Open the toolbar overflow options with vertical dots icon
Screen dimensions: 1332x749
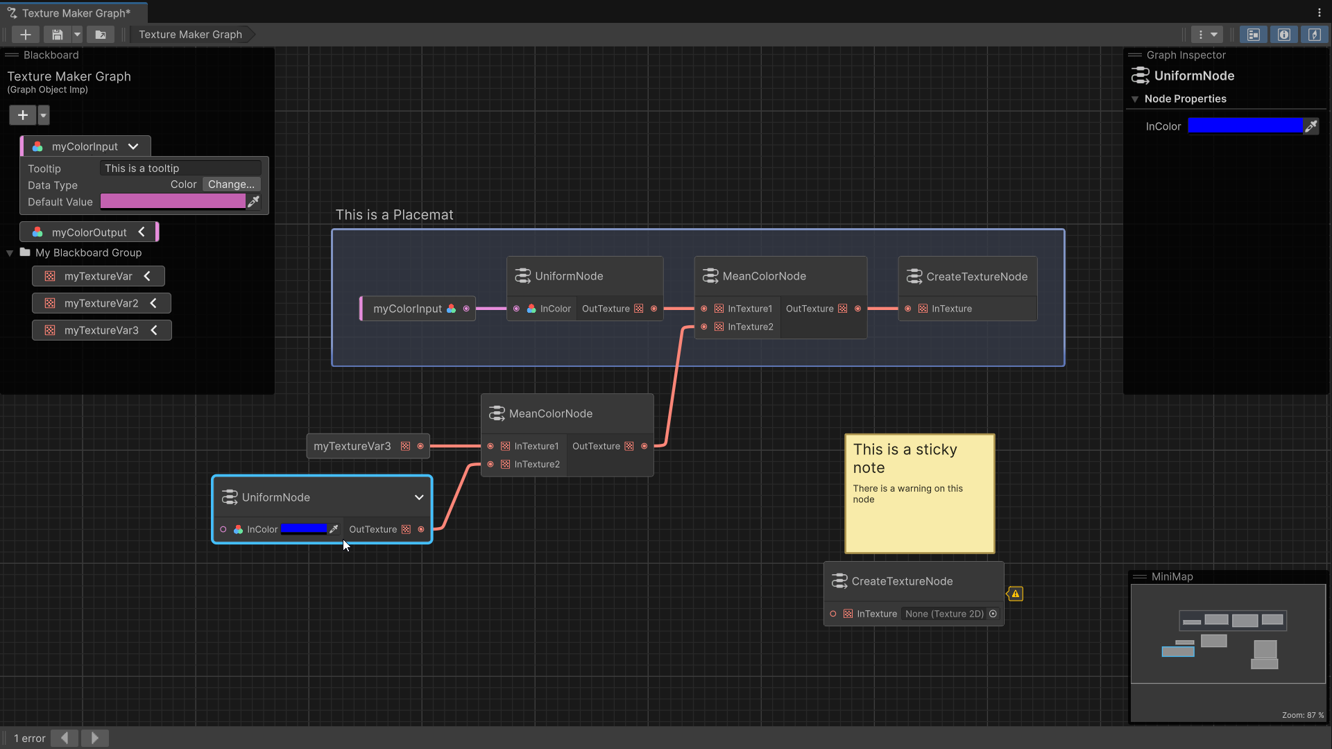tap(1201, 34)
